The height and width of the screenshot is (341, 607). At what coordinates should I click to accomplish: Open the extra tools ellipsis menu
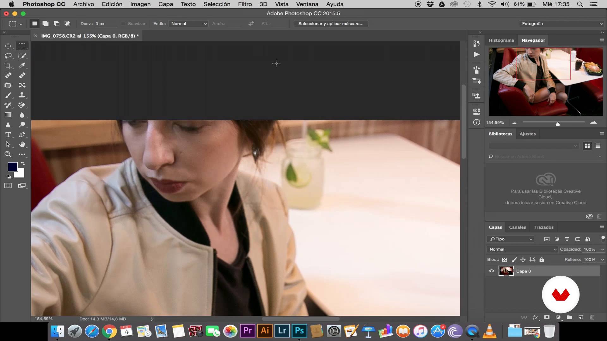(x=22, y=154)
